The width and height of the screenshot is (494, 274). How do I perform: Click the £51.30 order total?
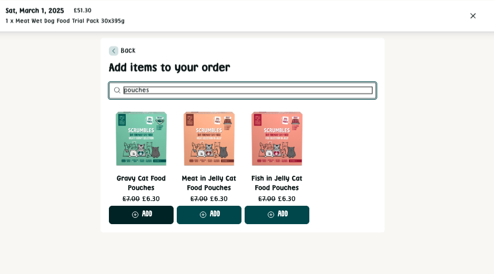(x=83, y=10)
